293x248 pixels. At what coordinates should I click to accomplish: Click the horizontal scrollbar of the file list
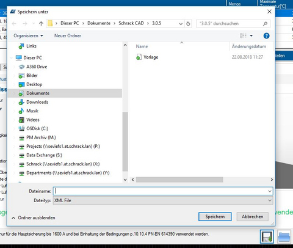[x=179, y=180]
